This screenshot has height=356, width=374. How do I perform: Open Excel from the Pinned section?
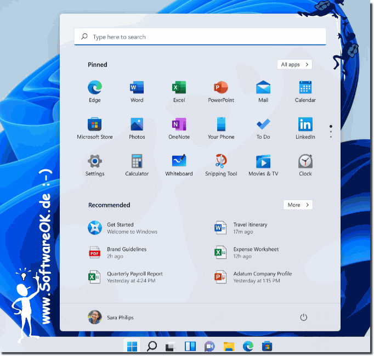[x=179, y=92]
